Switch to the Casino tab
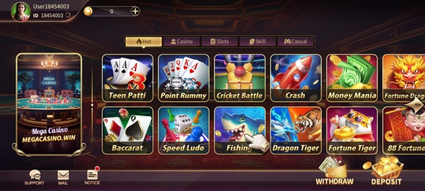The image size is (425, 191). 181,41
